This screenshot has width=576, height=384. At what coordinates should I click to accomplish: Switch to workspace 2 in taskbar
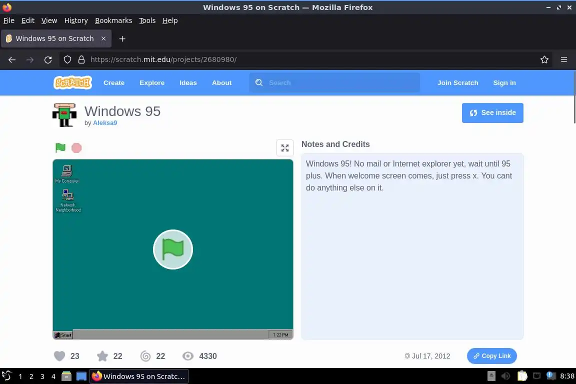31,376
